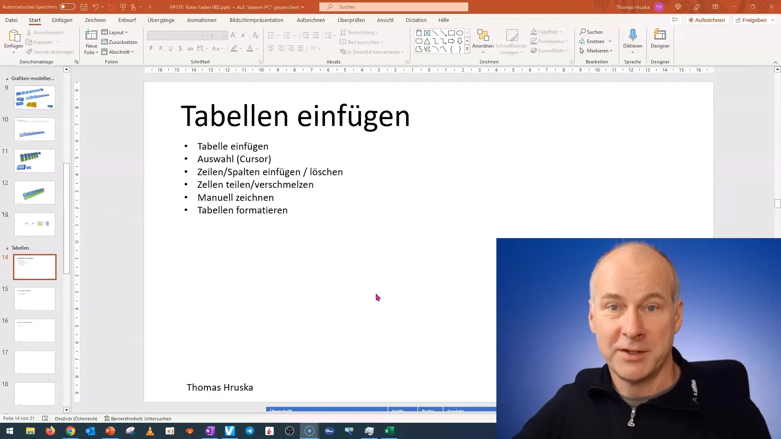Click the Aufzeichnen record button
Image resolution: width=781 pixels, height=439 pixels.
(707, 20)
